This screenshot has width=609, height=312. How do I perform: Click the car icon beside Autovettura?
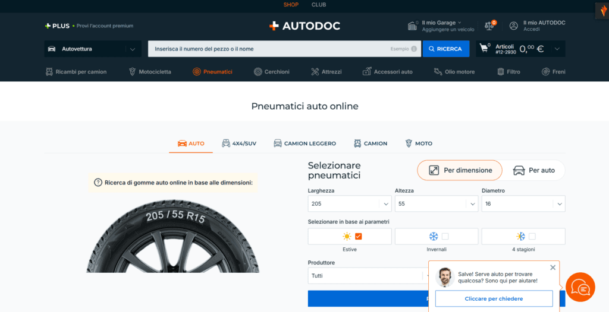click(52, 49)
